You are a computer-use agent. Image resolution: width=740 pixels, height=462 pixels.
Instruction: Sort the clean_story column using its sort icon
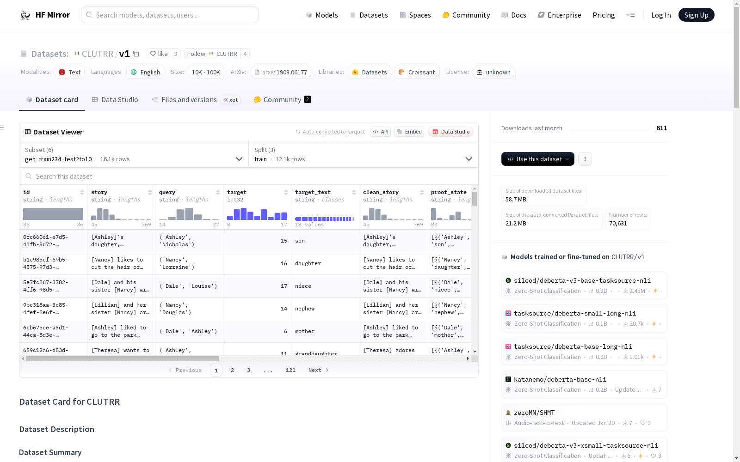tap(422, 192)
